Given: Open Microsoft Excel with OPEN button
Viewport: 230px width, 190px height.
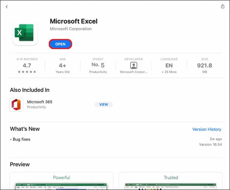Looking at the screenshot, I should tap(60, 44).
